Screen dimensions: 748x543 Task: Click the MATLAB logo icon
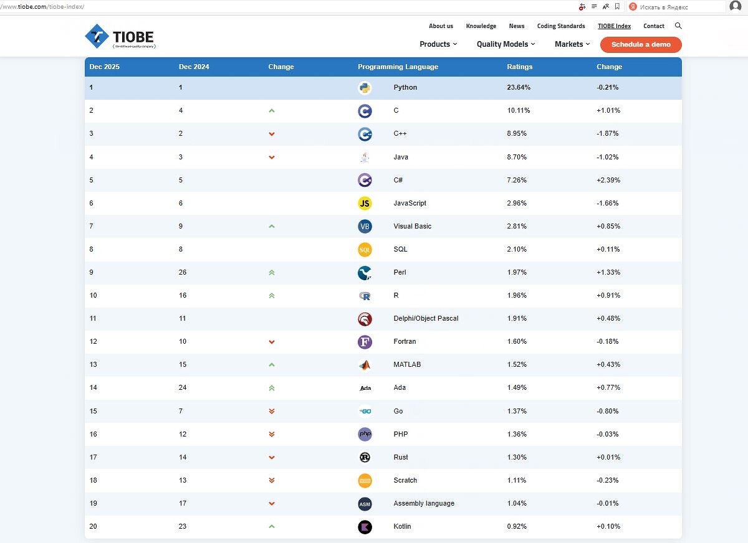365,365
